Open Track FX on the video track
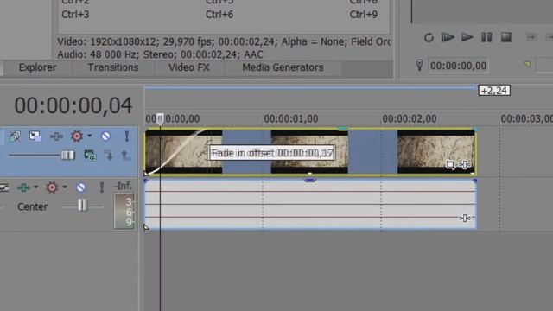The image size is (553, 311). pyautogui.click(x=56, y=136)
